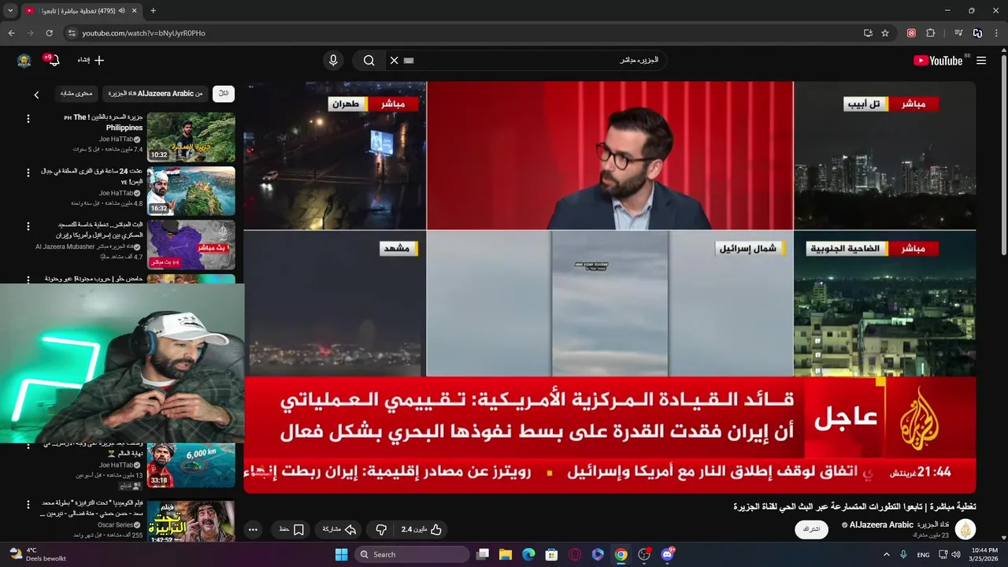1008x567 pixels.
Task: Open Opera browser from taskbar
Action: click(x=575, y=554)
